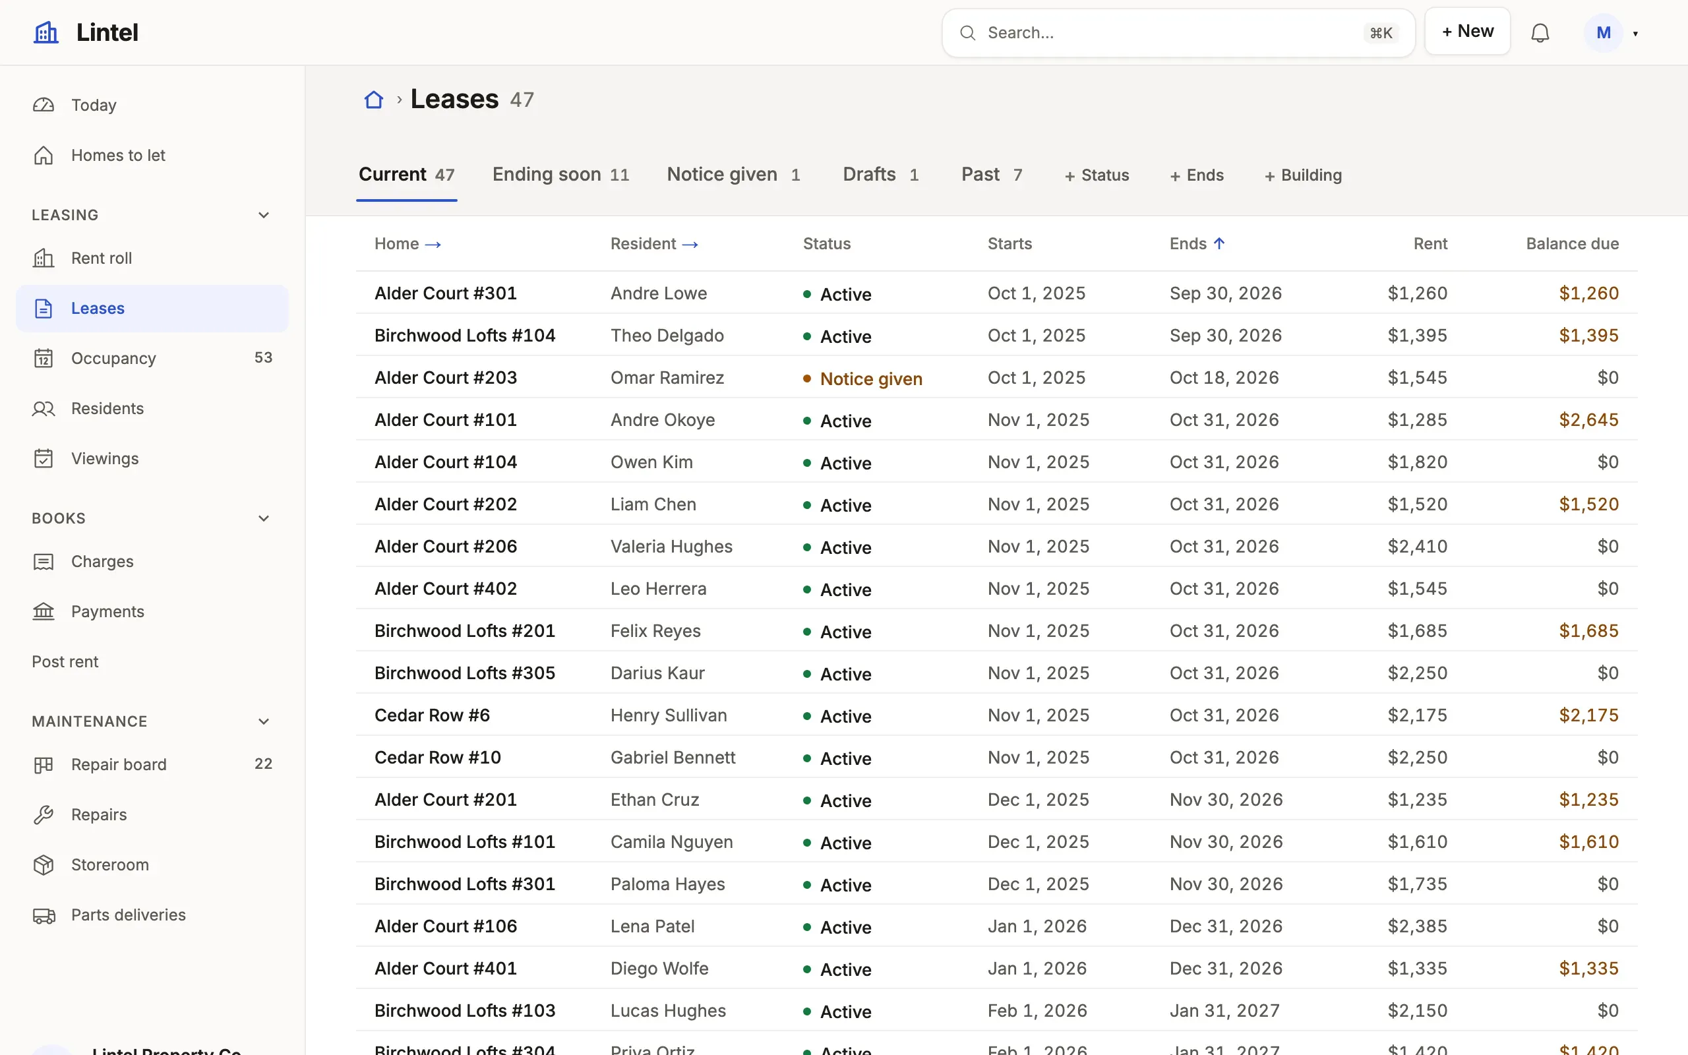1688x1055 pixels.
Task: Click the + New button
Action: tap(1467, 32)
